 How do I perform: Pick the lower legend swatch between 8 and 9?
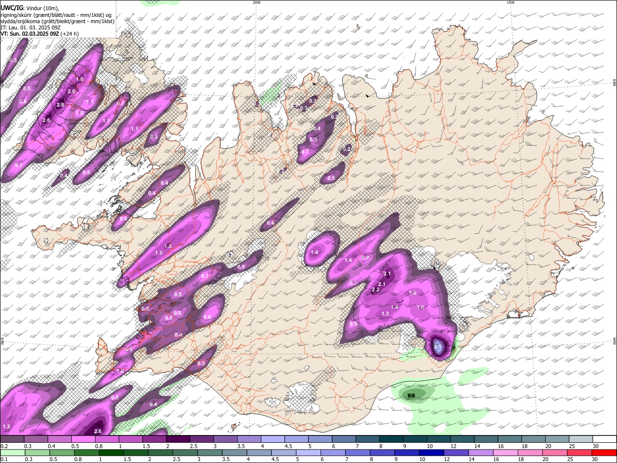(x=383, y=452)
